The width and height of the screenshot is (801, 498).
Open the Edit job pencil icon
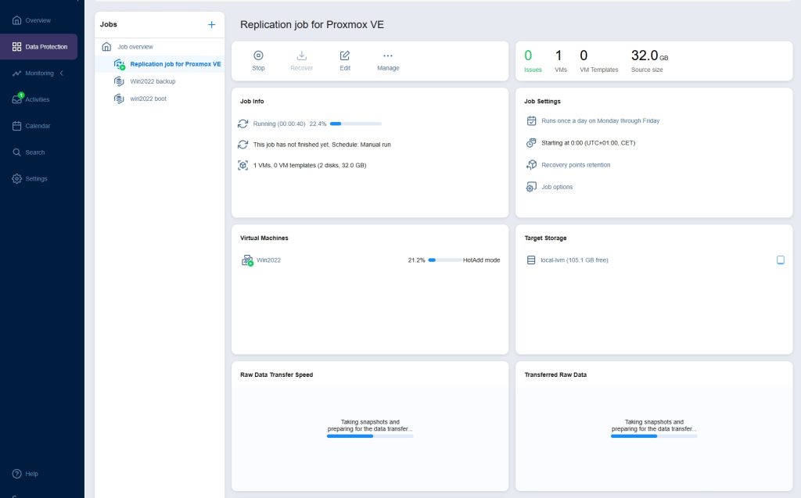pos(345,56)
